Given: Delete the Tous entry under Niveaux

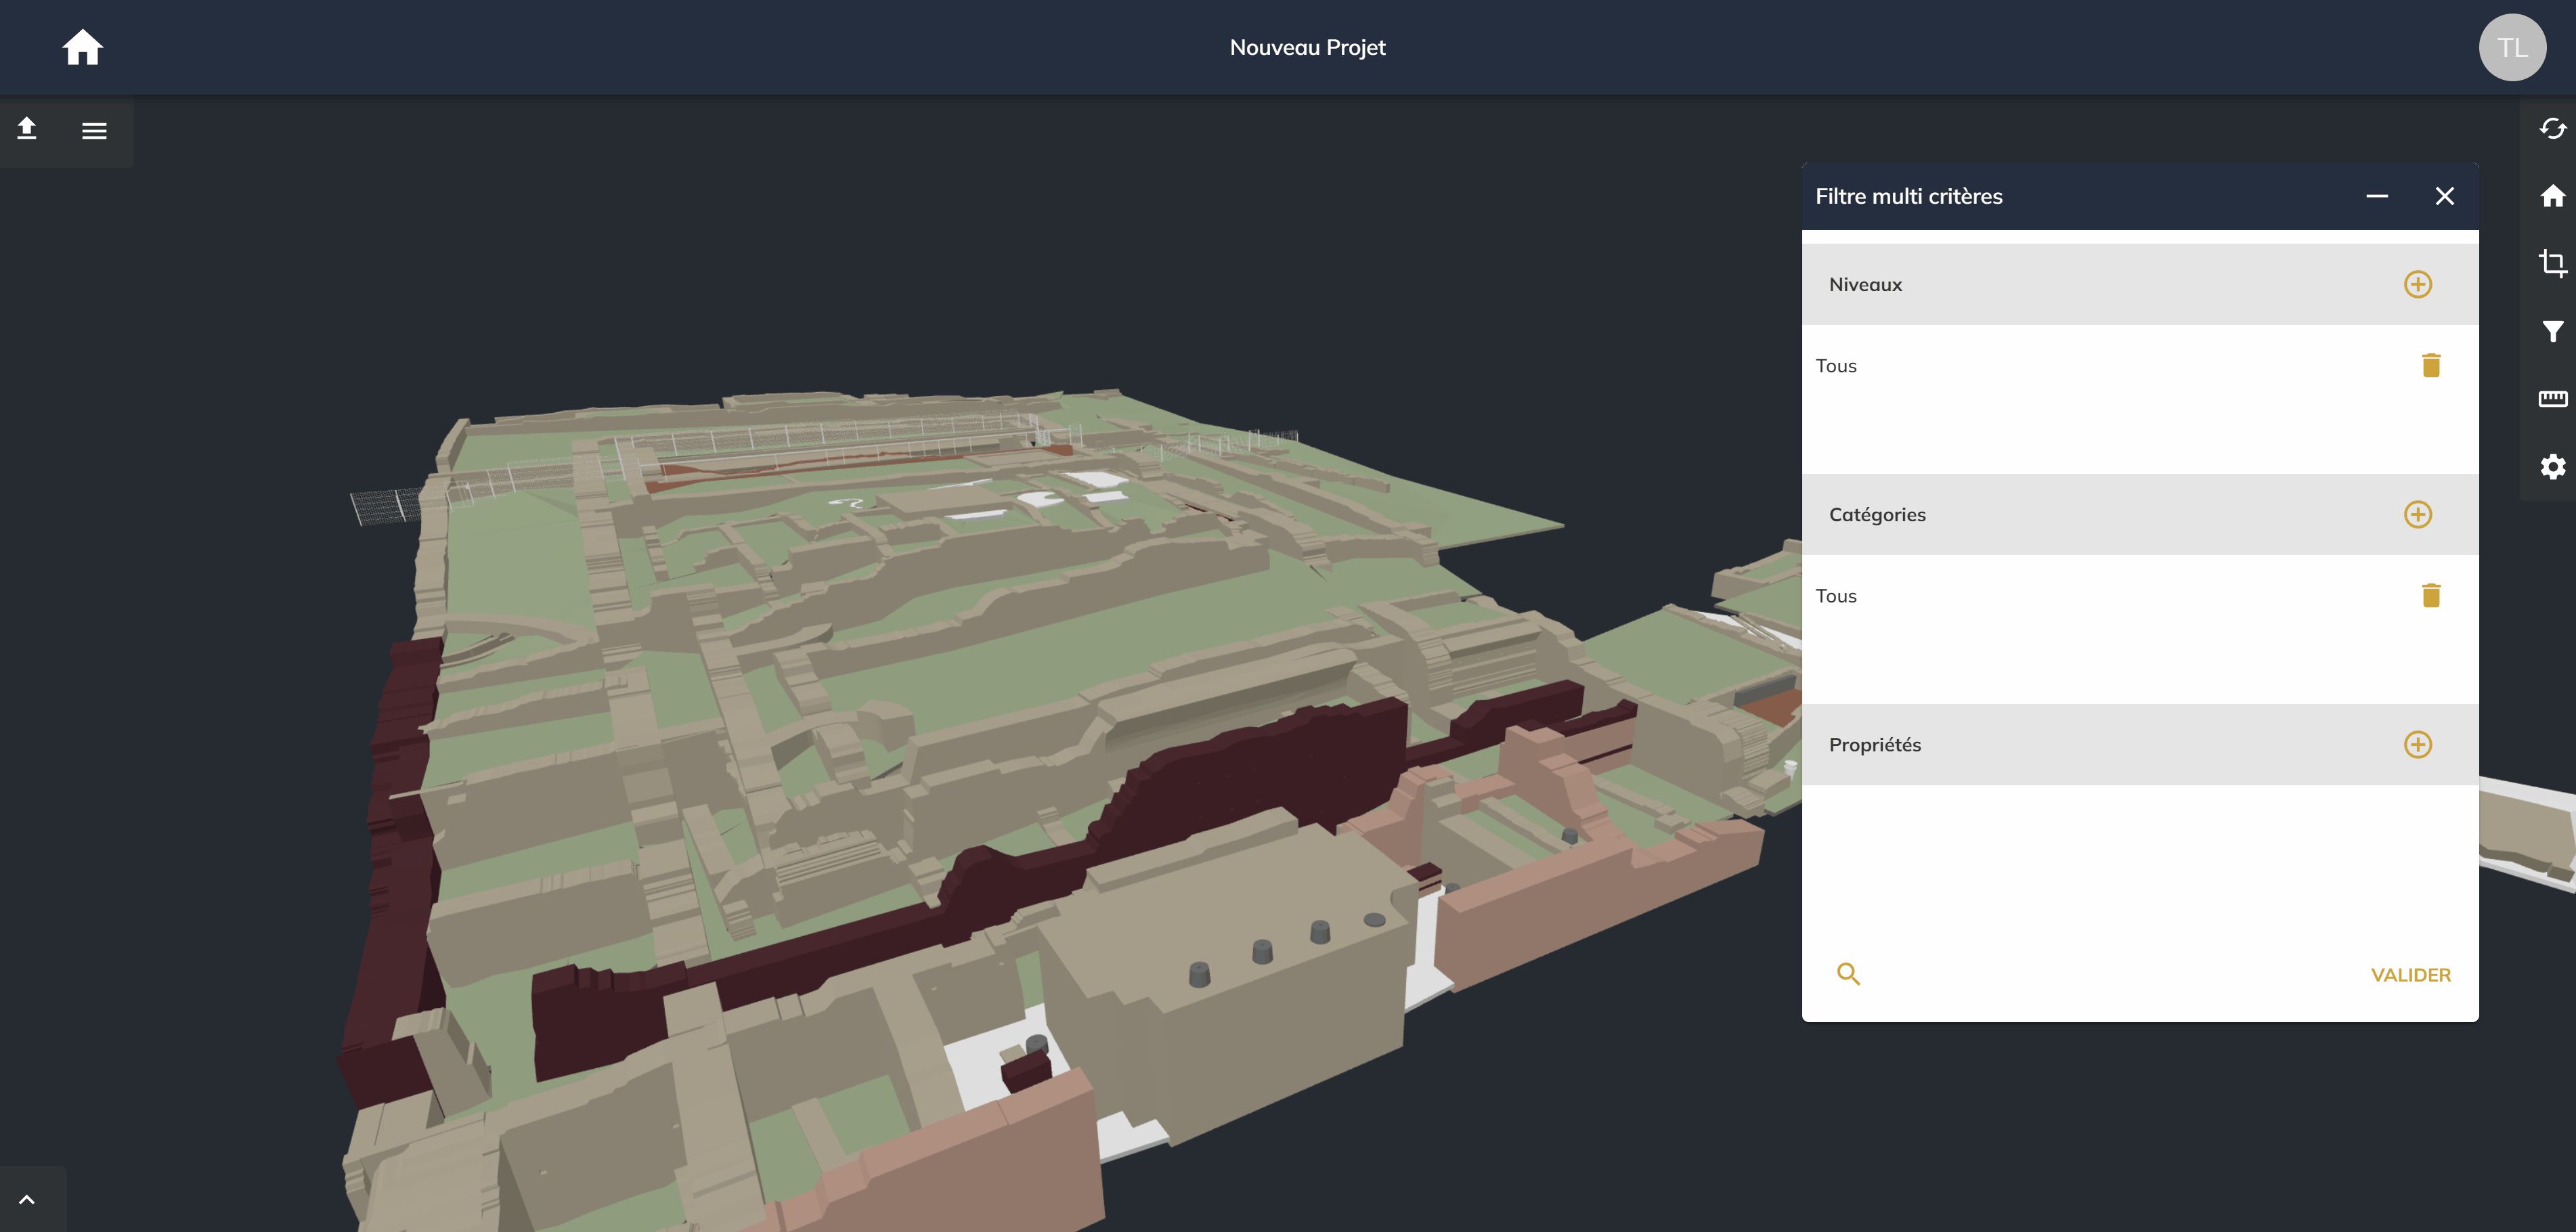Looking at the screenshot, I should point(2431,365).
